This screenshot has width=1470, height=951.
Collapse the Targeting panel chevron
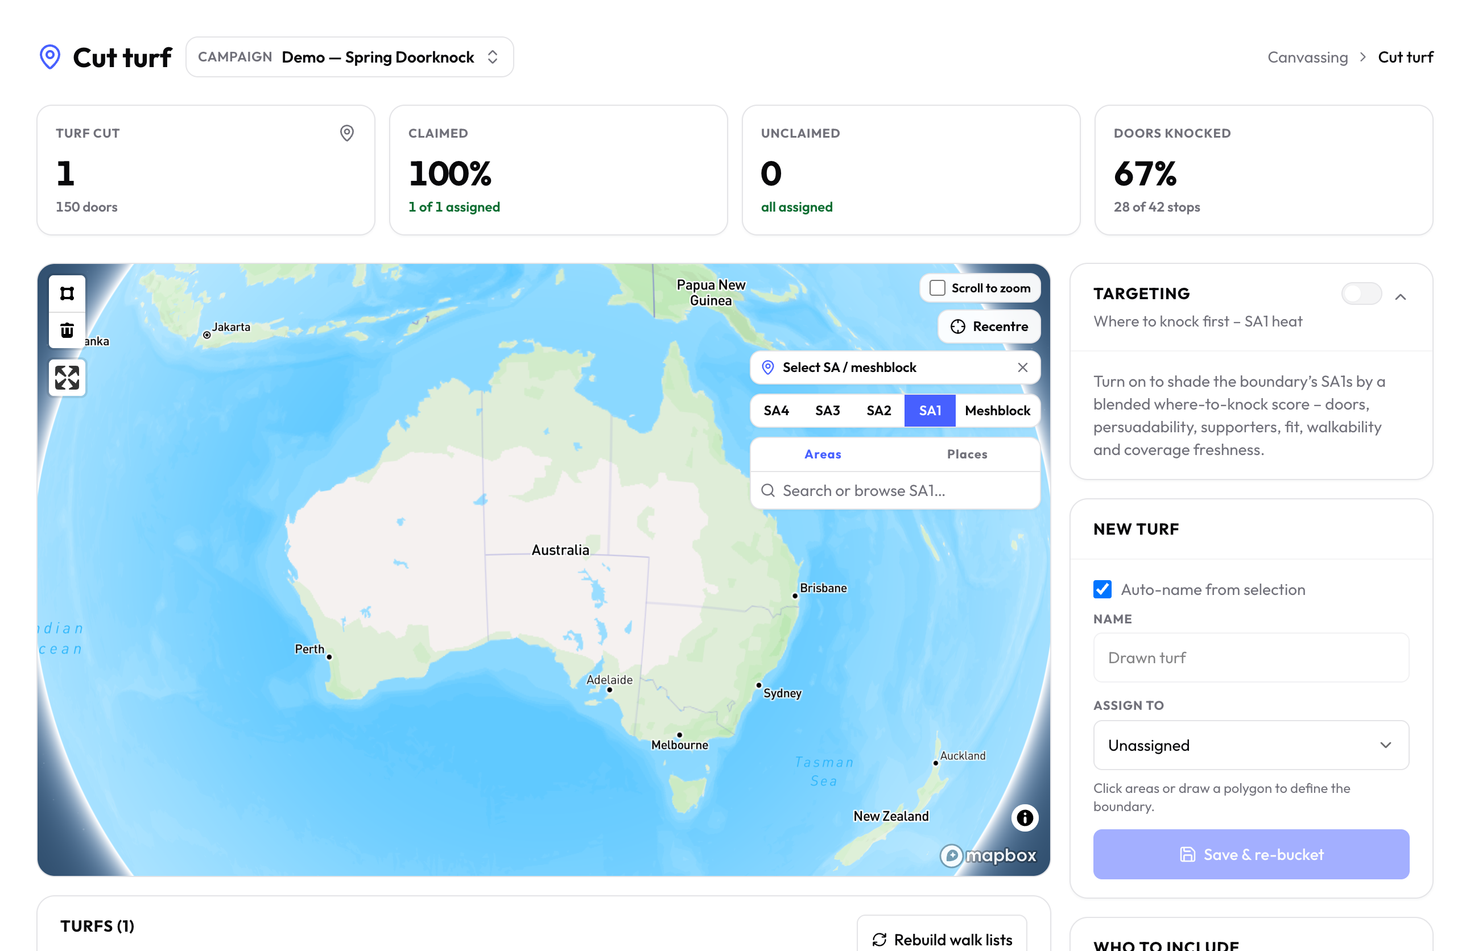click(x=1400, y=297)
